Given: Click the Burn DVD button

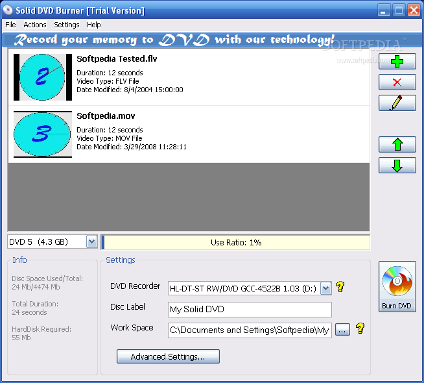Looking at the screenshot, I should (x=397, y=287).
